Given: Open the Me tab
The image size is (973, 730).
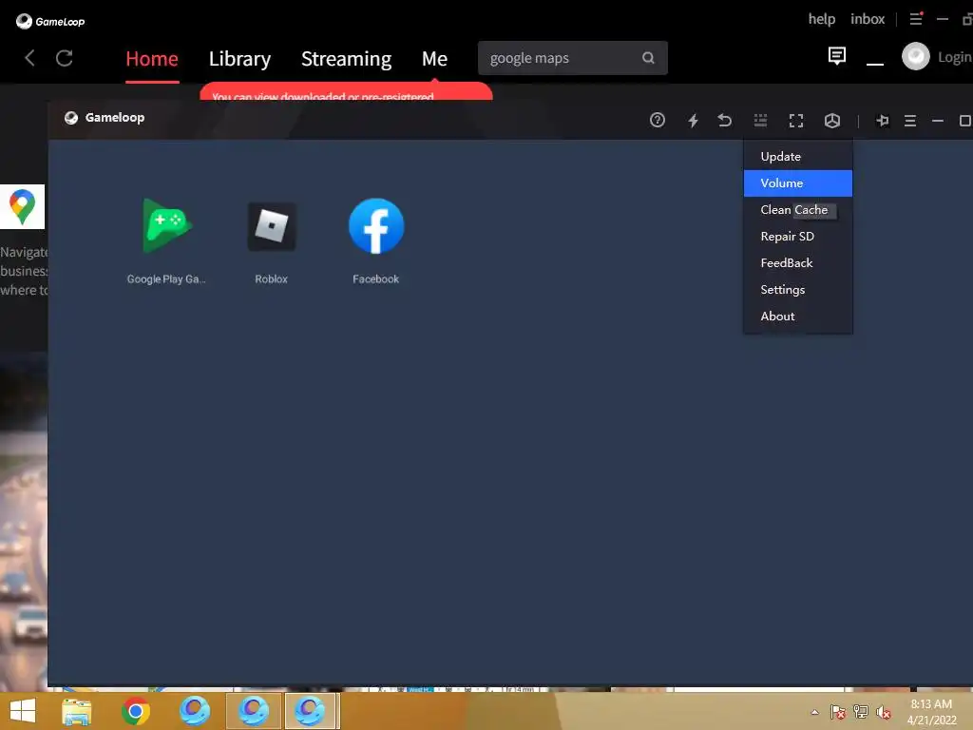Looking at the screenshot, I should click(434, 59).
